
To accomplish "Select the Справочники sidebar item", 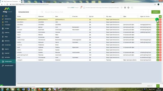I will 8,61.
